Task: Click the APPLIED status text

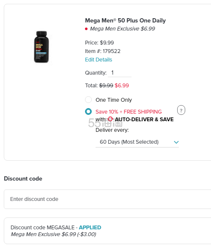Action: click(x=90, y=228)
